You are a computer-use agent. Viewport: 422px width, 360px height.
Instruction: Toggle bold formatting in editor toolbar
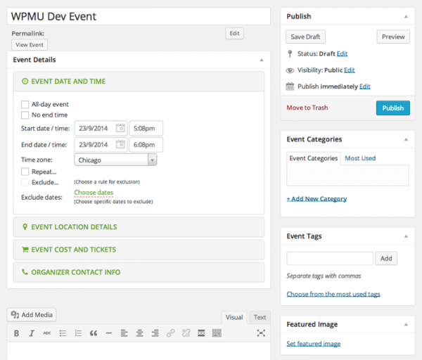click(16, 333)
